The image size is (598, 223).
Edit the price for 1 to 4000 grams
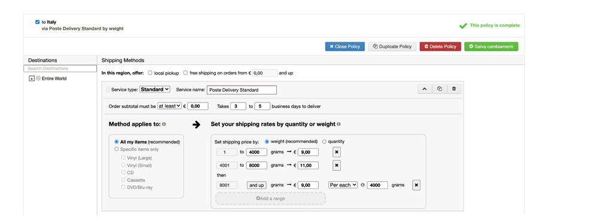pos(308,152)
